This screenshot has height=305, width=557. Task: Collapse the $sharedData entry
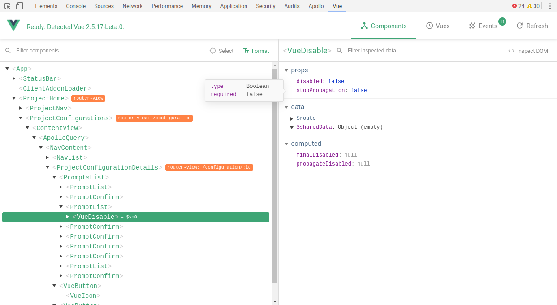pyautogui.click(x=292, y=127)
